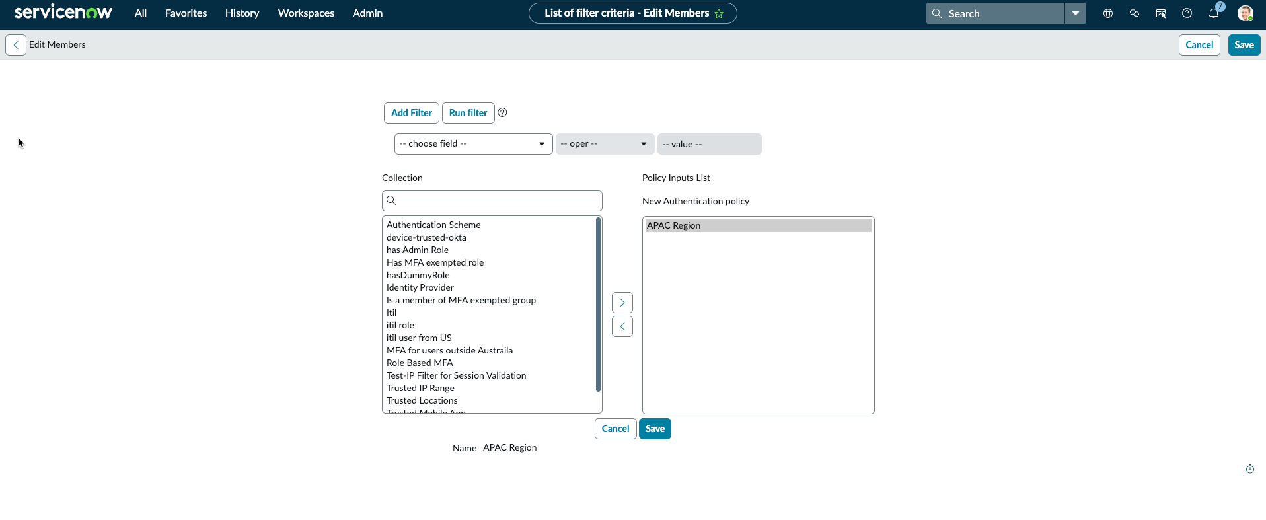This screenshot has height=520, width=1266.
Task: Go back with the chevron button
Action: (x=16, y=45)
